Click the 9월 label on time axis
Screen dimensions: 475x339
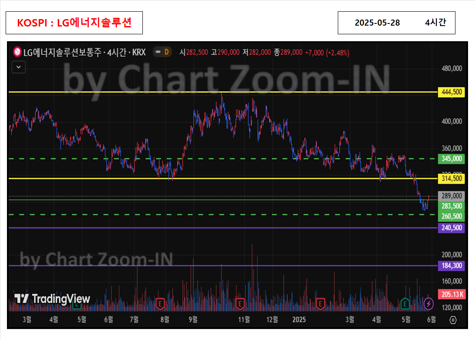click(x=193, y=319)
